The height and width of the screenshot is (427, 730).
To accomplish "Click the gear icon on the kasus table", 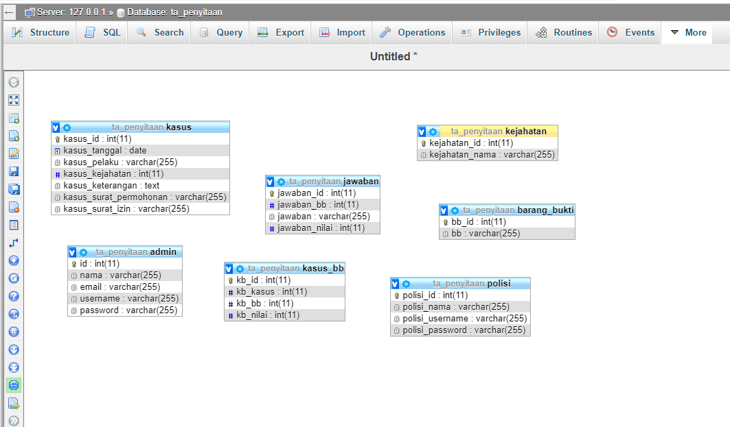I will (67, 127).
